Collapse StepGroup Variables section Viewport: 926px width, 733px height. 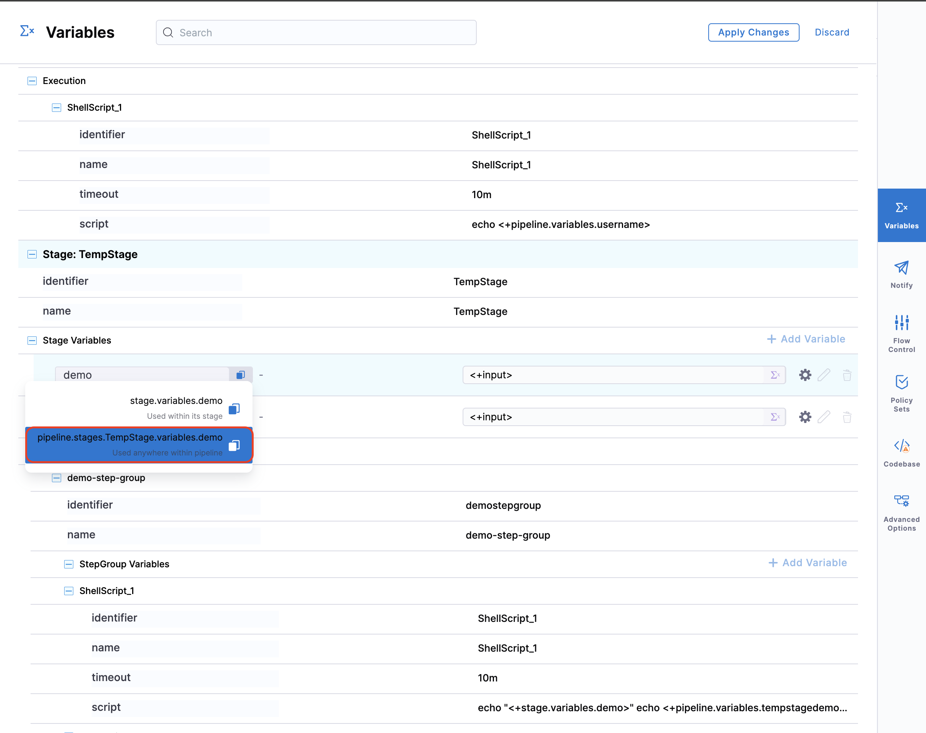pyautogui.click(x=69, y=564)
